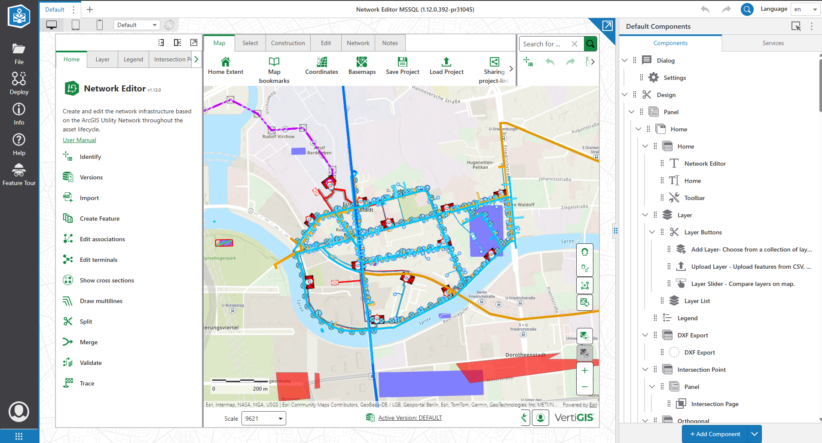Submit search with green magnifier button

point(590,44)
